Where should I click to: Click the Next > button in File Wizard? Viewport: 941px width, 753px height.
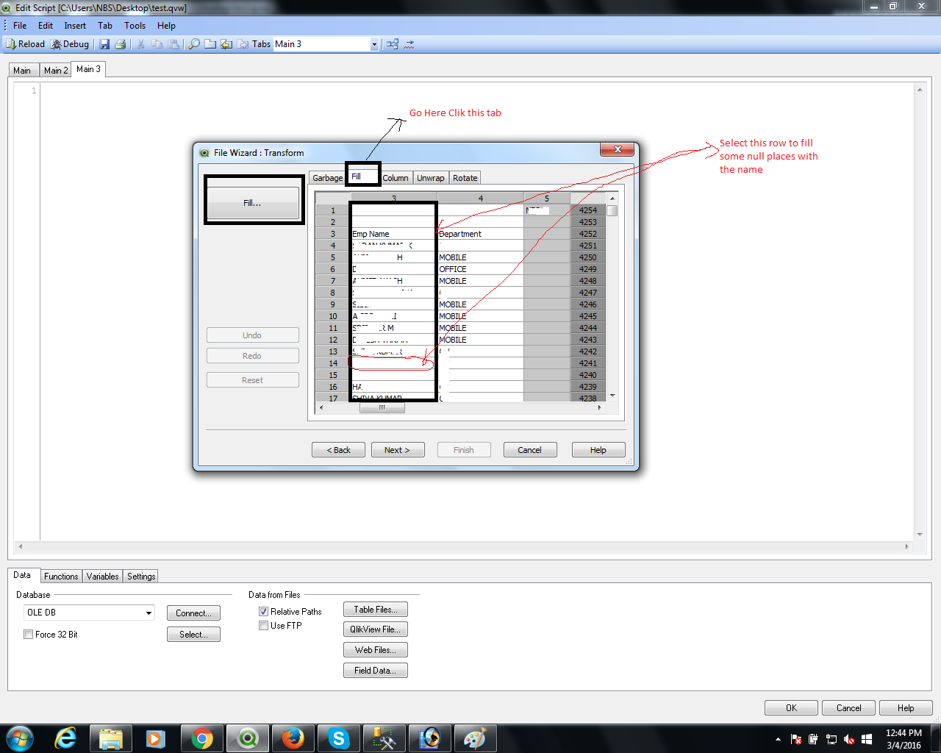pos(398,450)
